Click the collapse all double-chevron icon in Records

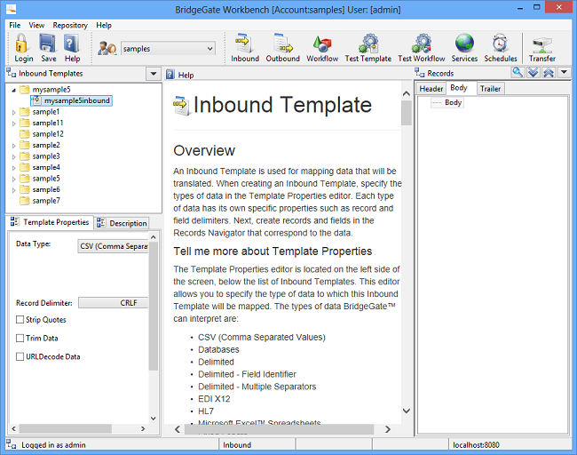tap(549, 72)
